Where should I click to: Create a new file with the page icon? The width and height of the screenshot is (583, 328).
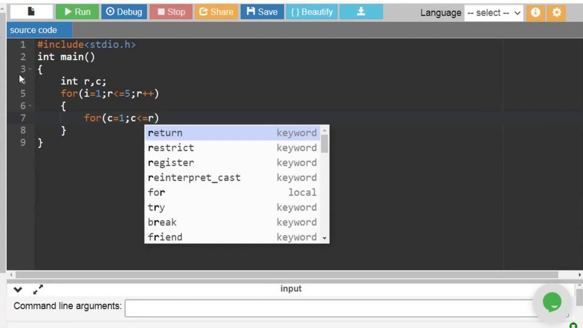coord(31,12)
